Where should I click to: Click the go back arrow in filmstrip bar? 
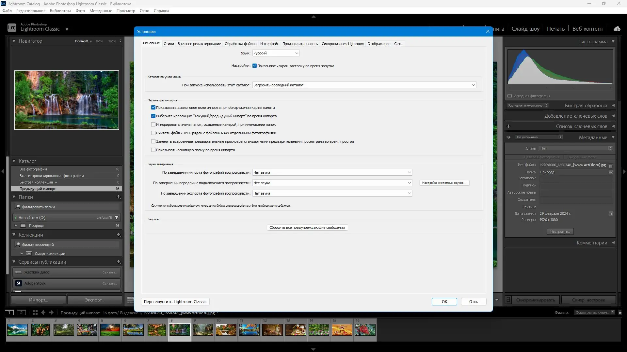[x=43, y=313]
